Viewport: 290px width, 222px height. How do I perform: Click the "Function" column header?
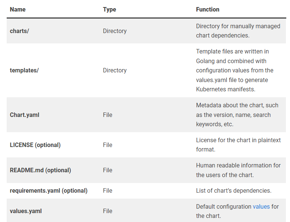point(207,9)
